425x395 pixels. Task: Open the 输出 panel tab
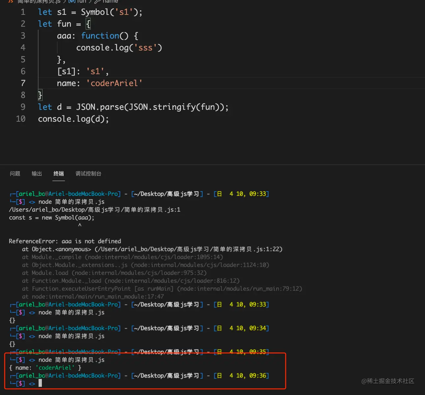(37, 173)
